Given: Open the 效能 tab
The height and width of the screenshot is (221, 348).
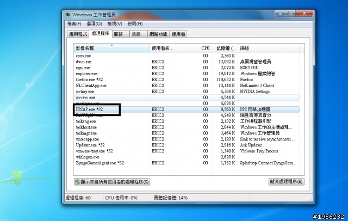Looking at the screenshot, I should tap(138, 34).
